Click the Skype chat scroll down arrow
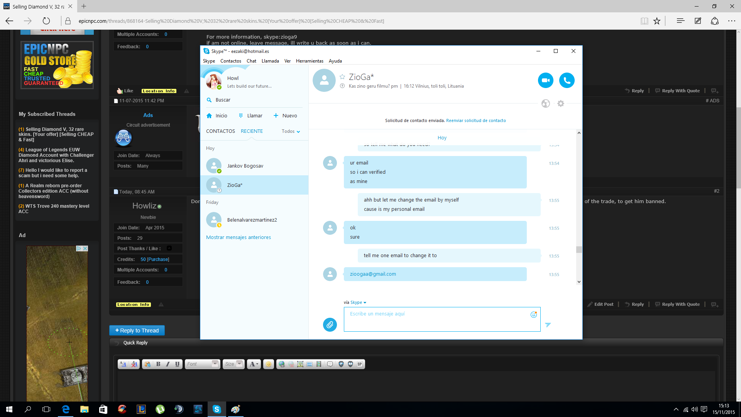This screenshot has width=741, height=417. pos(579,282)
